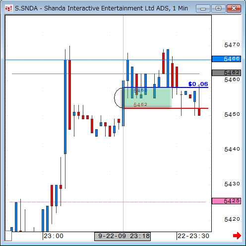This screenshot has width=246, height=246.
Task: Maximize the S.SNDA chart window
Action: (x=218, y=8)
